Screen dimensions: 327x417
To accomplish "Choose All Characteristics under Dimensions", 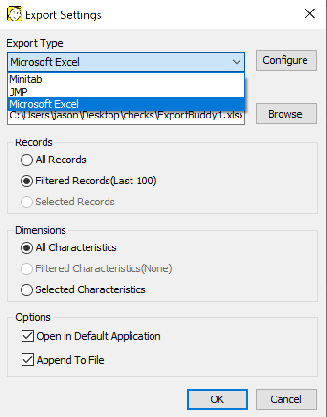I will coord(69,247).
